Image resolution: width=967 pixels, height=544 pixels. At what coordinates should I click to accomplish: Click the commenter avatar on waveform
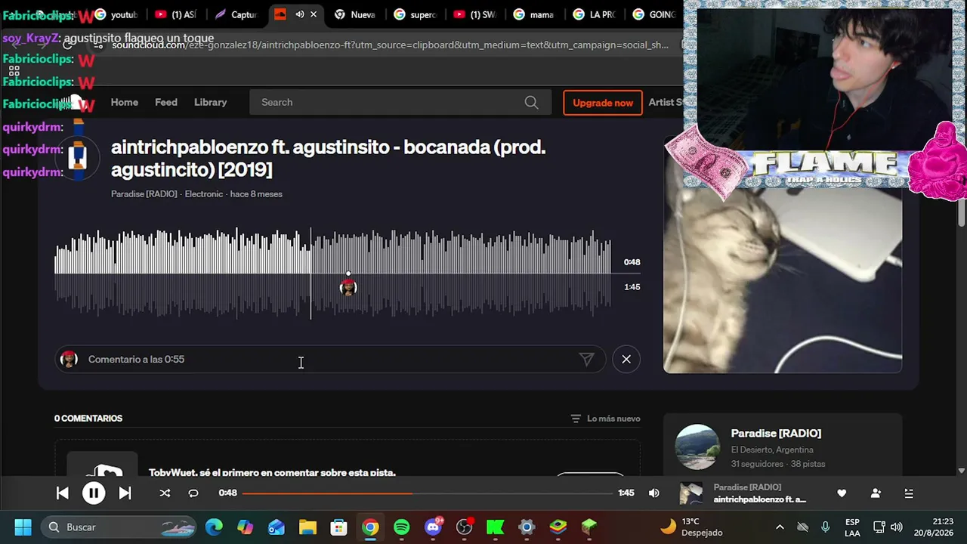348,287
